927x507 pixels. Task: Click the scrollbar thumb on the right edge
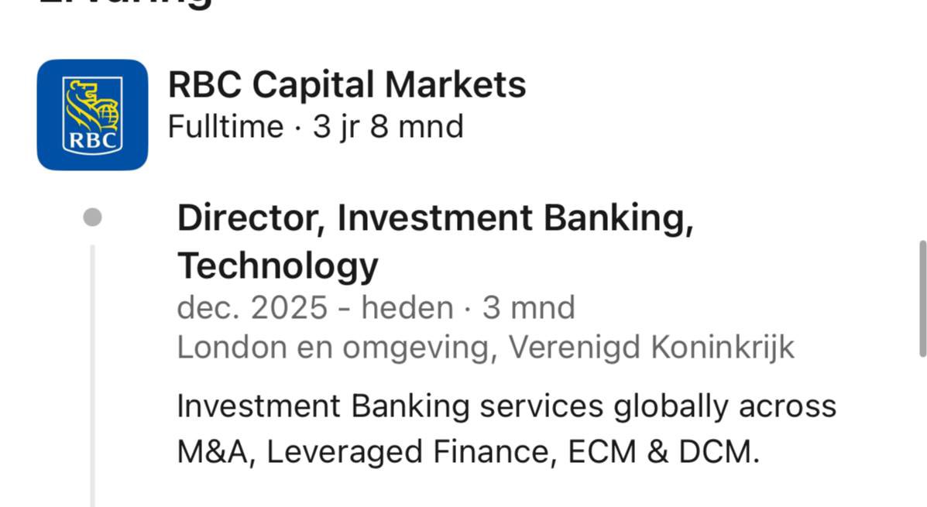click(x=922, y=299)
